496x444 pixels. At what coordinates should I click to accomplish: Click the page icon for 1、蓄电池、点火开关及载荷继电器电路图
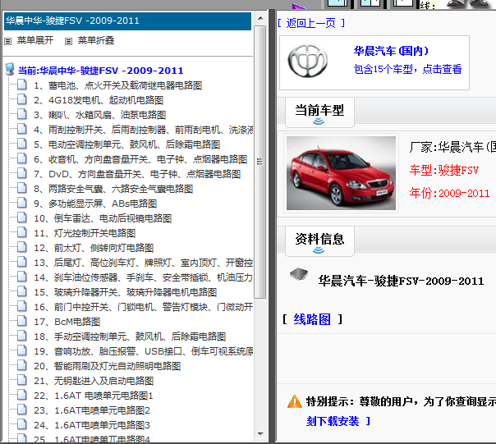pos(22,85)
